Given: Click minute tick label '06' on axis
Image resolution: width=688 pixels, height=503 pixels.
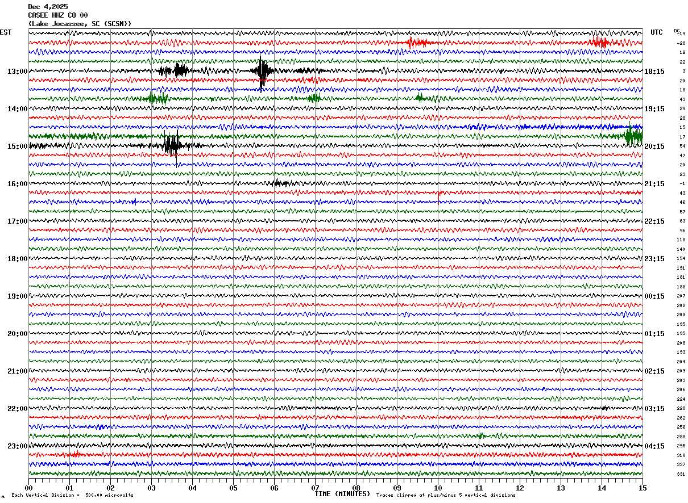Looking at the screenshot, I should [274, 488].
